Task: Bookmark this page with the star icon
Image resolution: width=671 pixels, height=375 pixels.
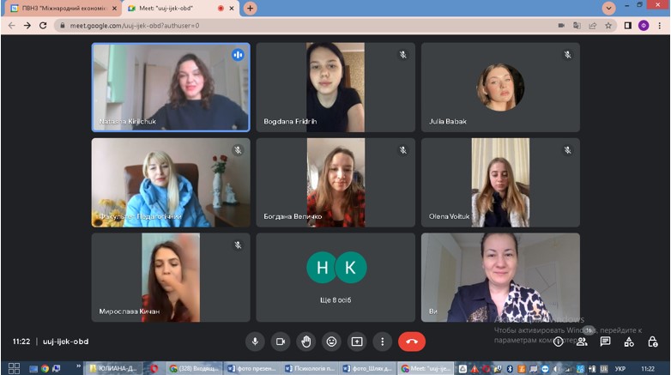Action: pos(608,26)
